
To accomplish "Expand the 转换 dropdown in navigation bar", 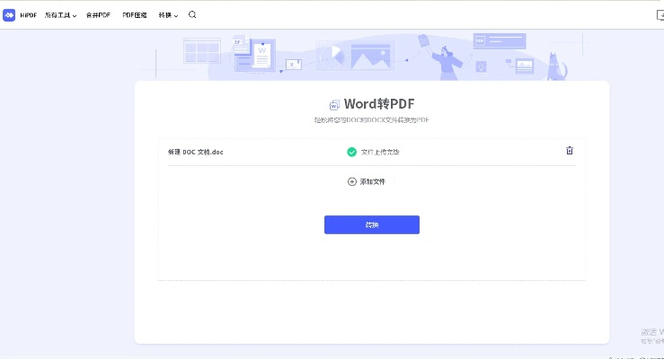I will click(168, 15).
